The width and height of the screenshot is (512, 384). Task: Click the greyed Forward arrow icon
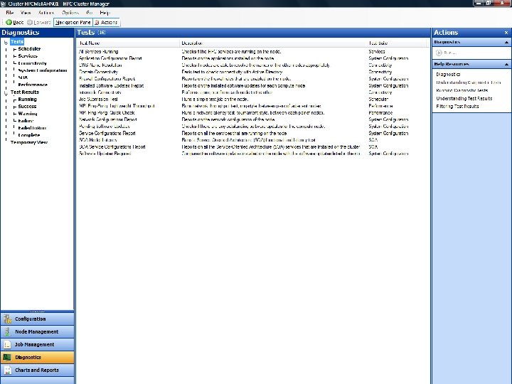click(30, 22)
